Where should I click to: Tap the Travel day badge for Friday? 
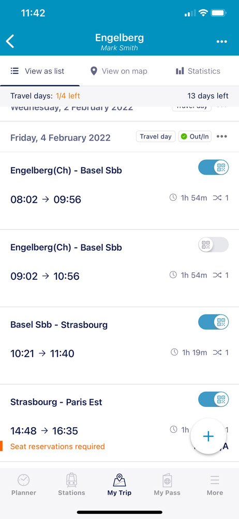click(x=156, y=136)
